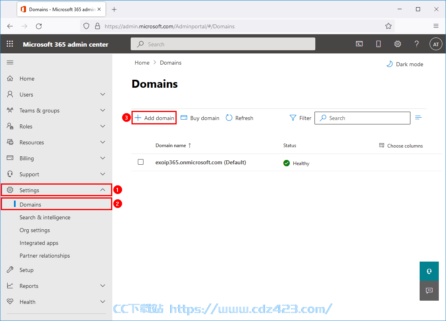Close the Domains browser tab

click(x=99, y=9)
